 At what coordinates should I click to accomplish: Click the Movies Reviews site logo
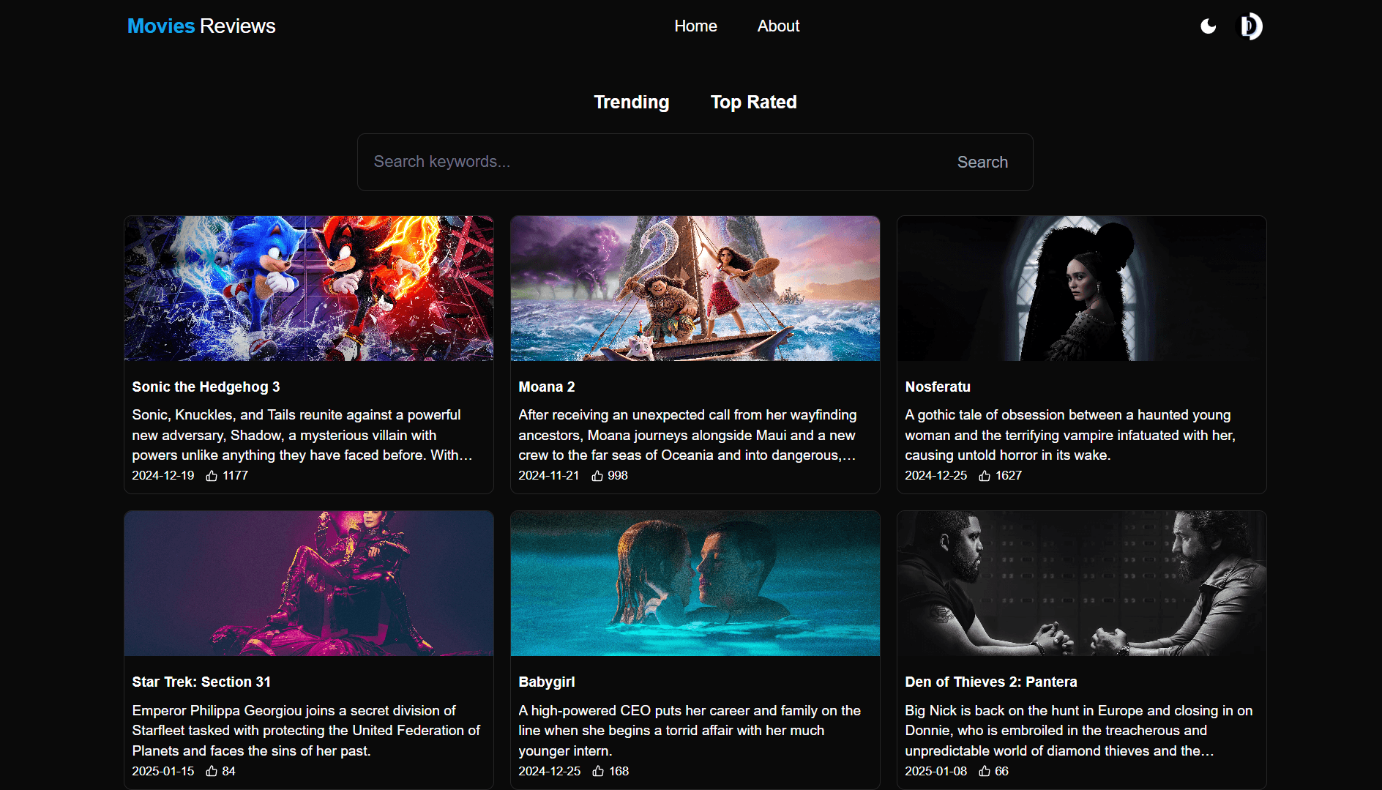[x=201, y=26]
